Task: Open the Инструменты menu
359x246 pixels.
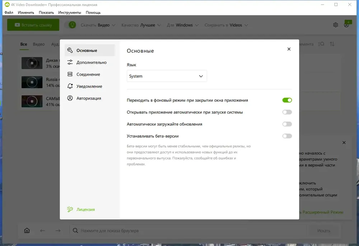Action: tap(70, 13)
